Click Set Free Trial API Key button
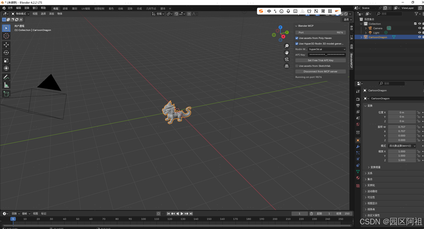 click(320, 60)
